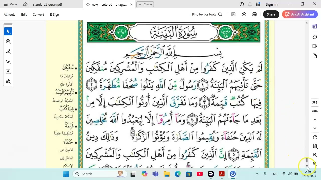This screenshot has height=180, width=321.
Task: Click the Share button
Action: click(x=271, y=14)
